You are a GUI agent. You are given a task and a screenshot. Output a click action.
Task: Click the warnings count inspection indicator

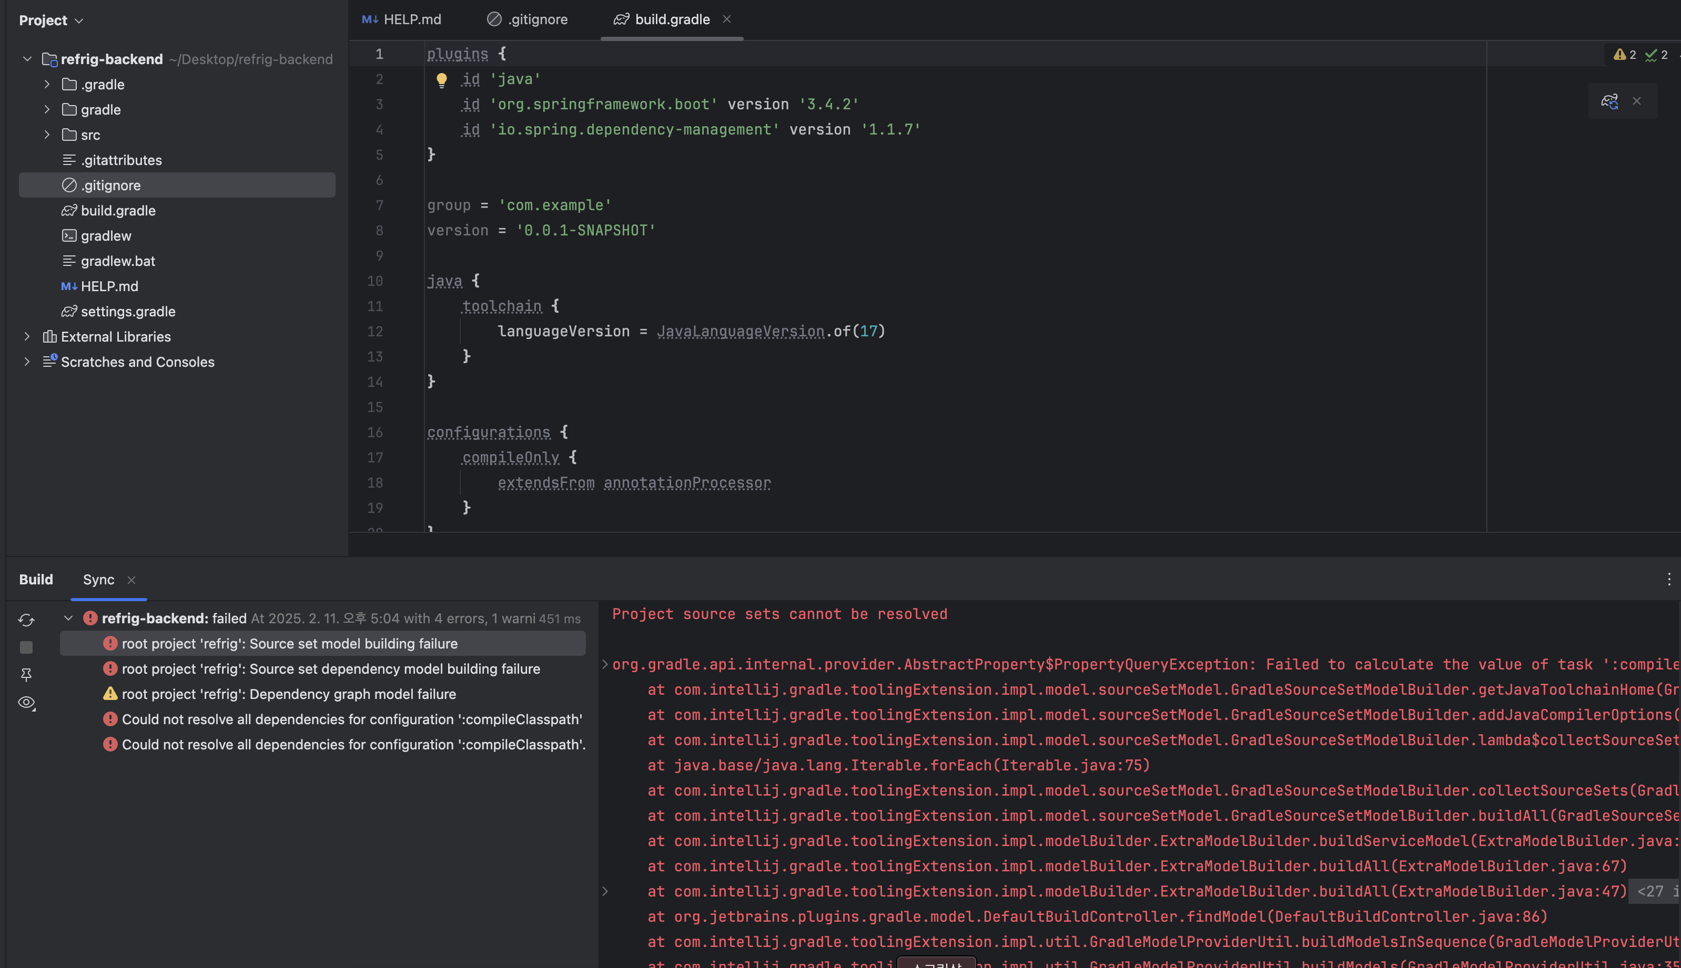1624,55
